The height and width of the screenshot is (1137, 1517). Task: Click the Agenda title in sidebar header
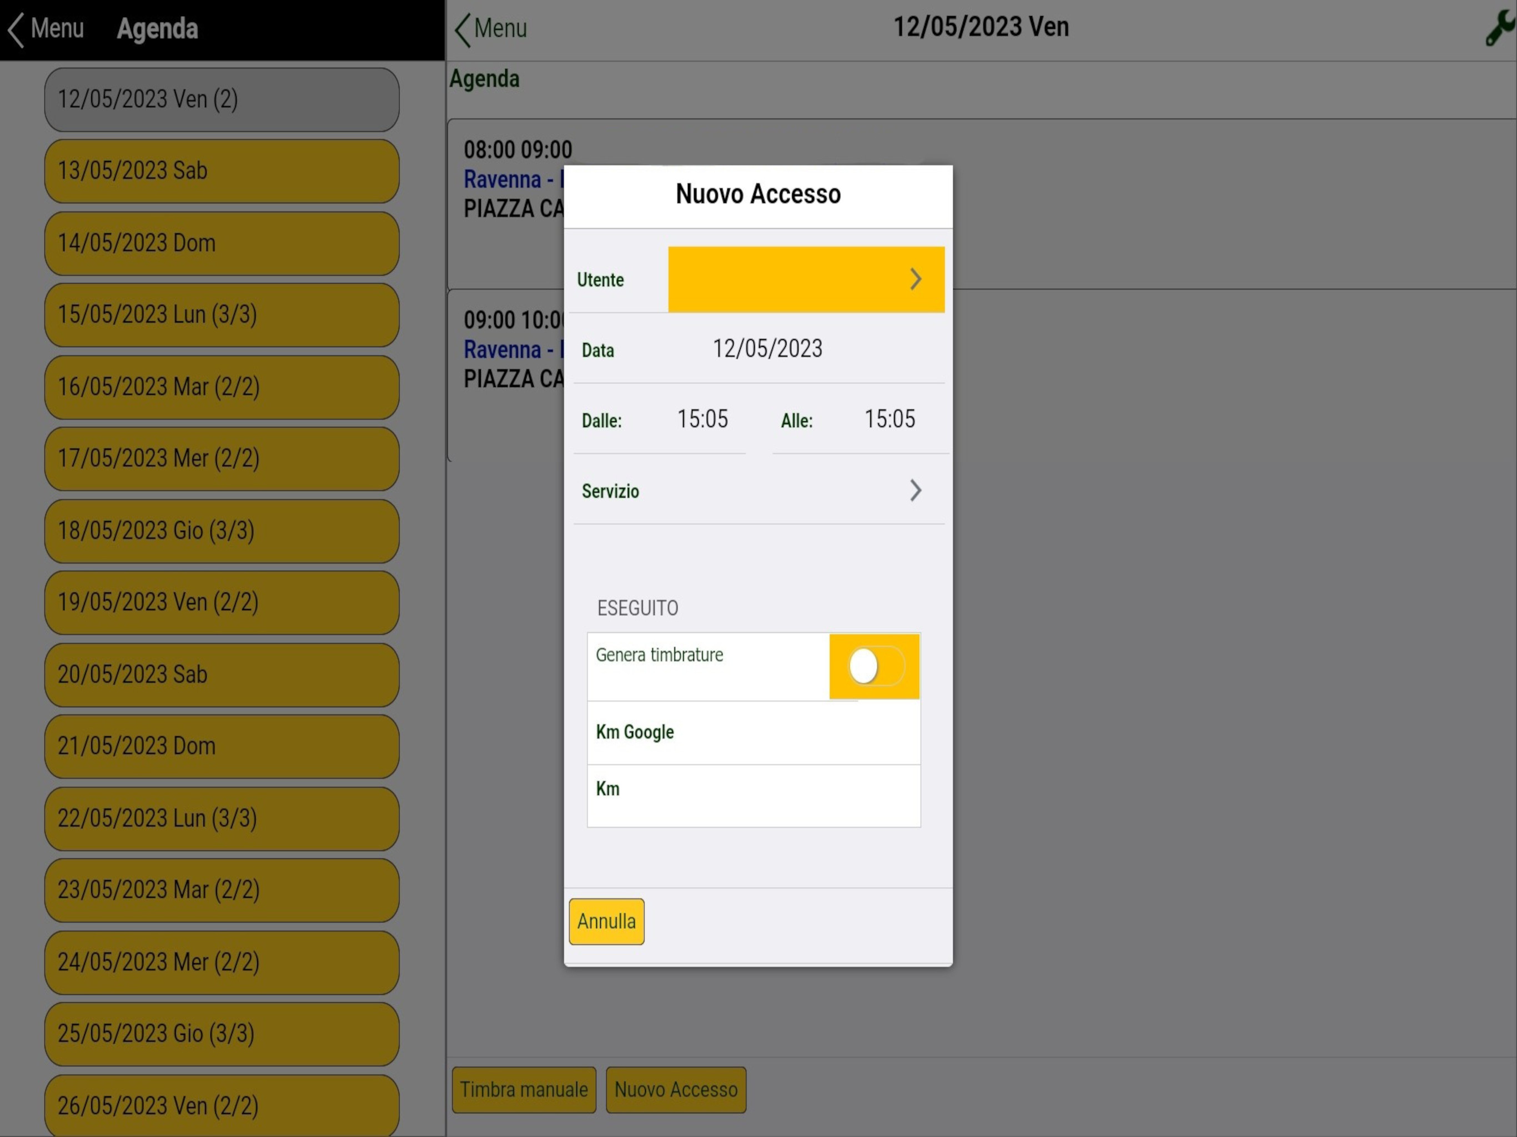click(158, 29)
